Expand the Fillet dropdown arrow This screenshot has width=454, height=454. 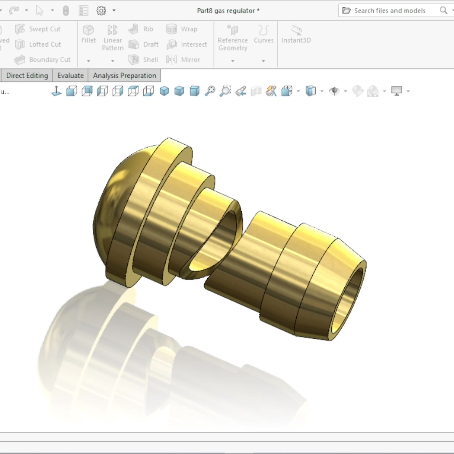coord(89,61)
